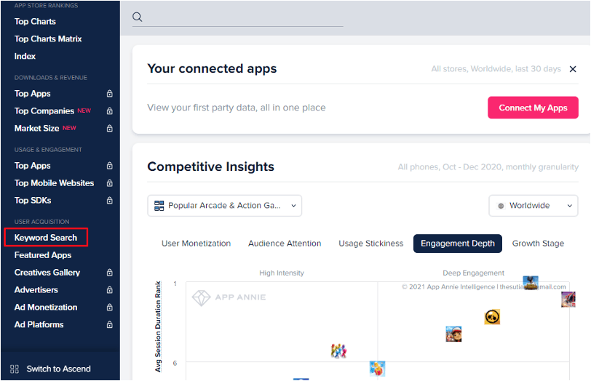
Task: Open Top Companies in sidebar
Action: coord(44,111)
